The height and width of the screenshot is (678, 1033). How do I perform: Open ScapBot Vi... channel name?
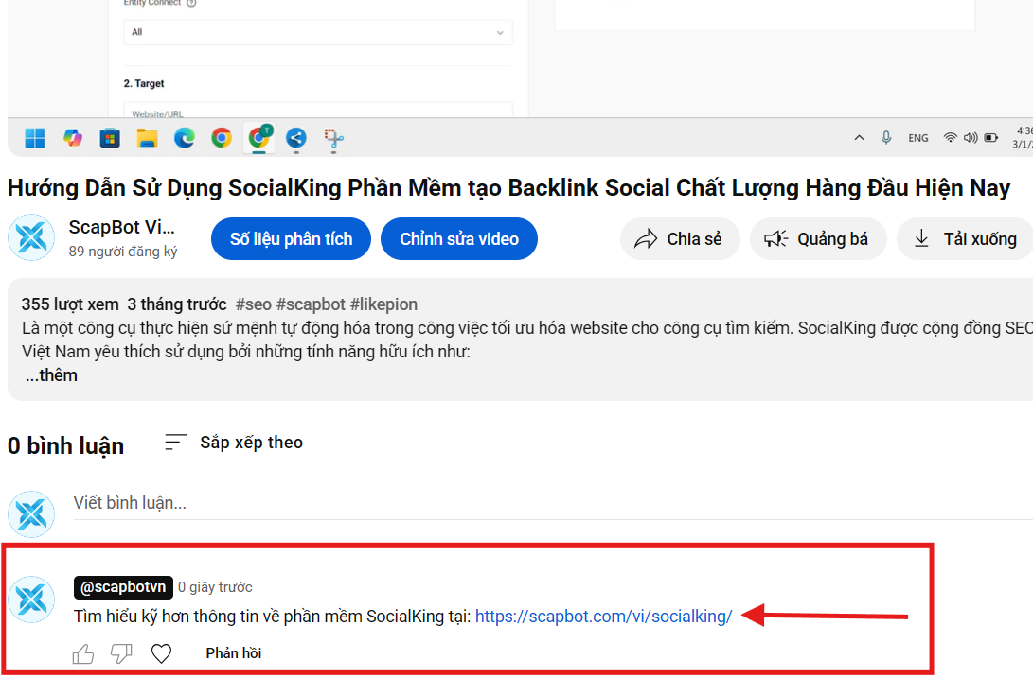pos(122,227)
